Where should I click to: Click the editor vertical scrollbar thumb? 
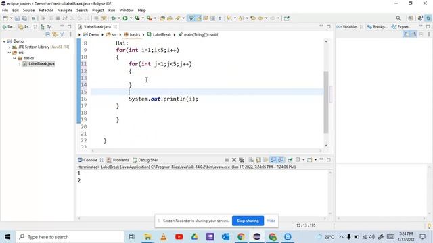(x=326, y=102)
